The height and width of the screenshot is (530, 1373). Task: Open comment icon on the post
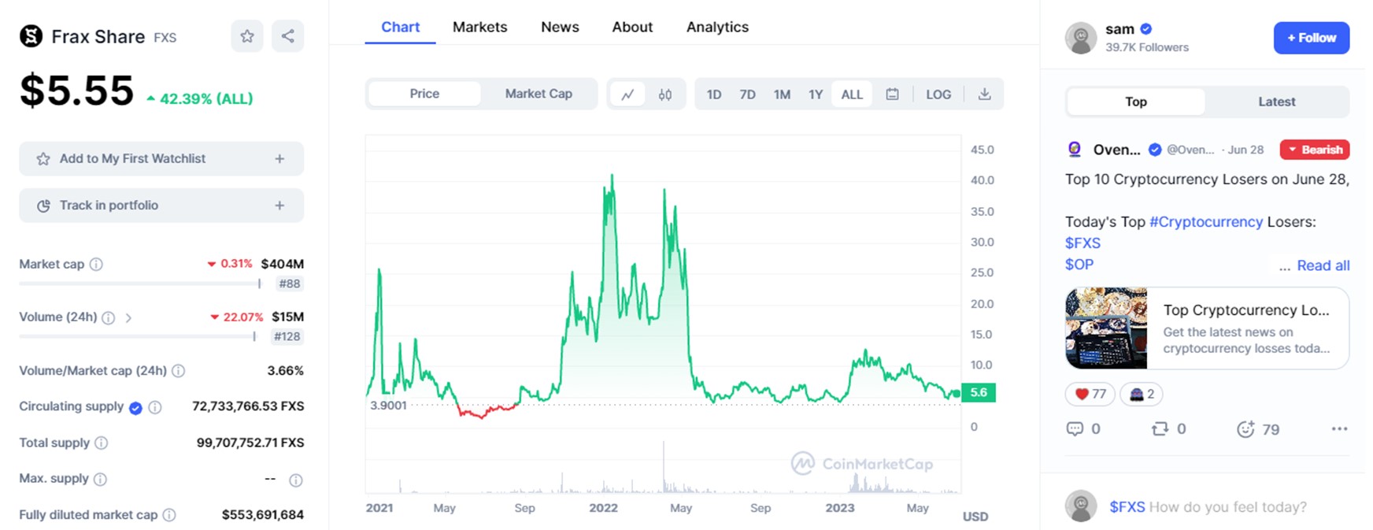point(1075,429)
